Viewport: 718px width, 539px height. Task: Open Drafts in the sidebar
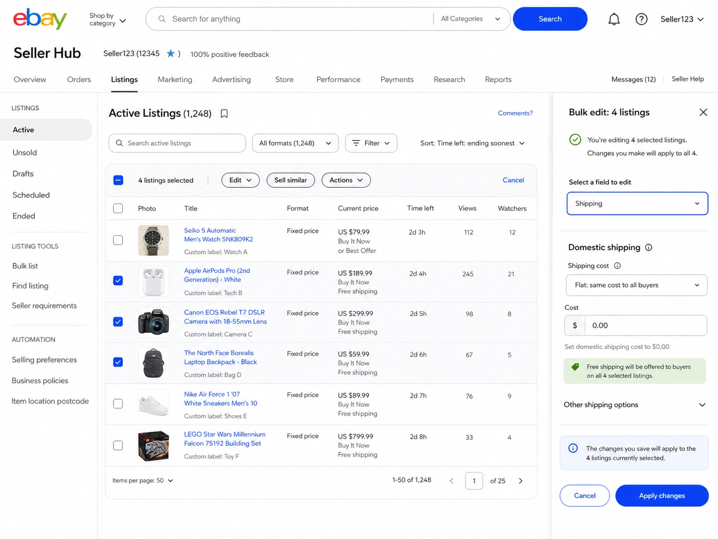coord(23,174)
